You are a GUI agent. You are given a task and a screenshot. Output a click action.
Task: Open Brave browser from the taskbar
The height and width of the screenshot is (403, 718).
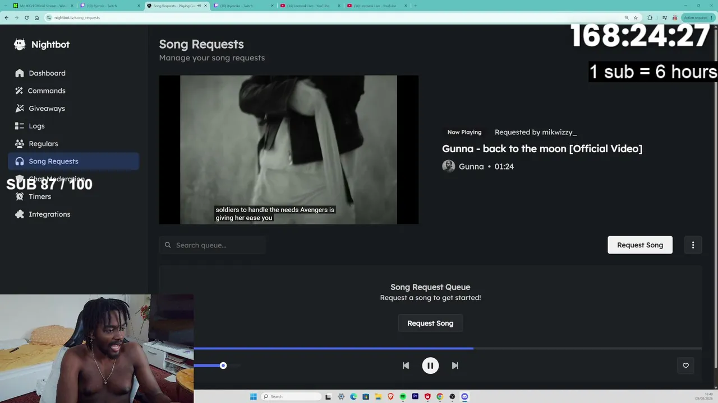pyautogui.click(x=390, y=396)
